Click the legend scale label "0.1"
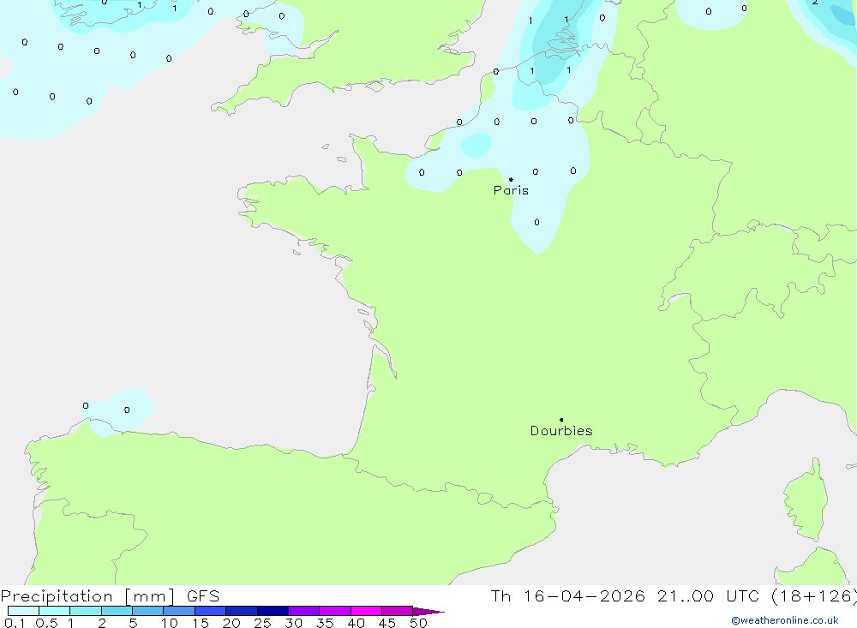 pos(15,623)
